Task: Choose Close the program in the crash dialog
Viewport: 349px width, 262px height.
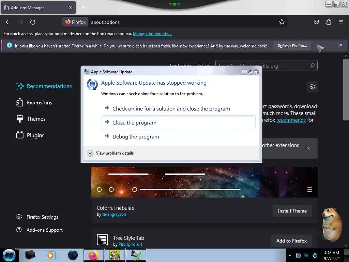Action: [179, 122]
